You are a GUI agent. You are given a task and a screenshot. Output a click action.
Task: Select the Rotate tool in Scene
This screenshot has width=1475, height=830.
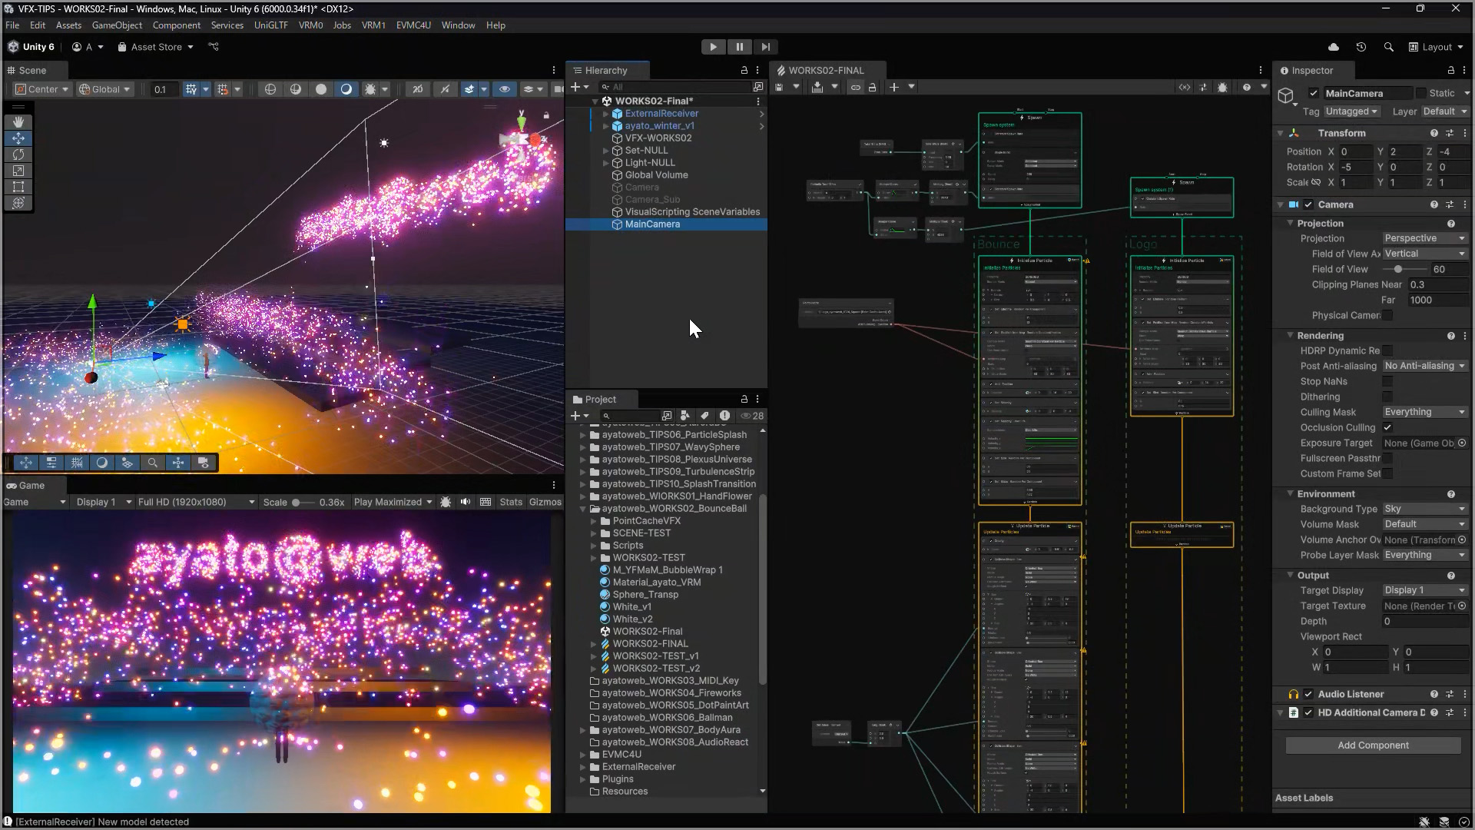(x=18, y=154)
